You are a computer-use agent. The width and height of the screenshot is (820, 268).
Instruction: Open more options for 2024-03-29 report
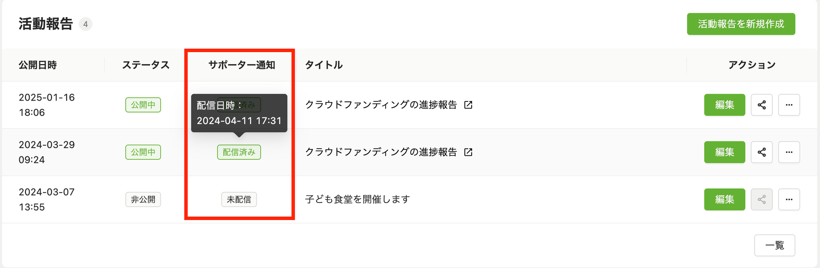789,152
